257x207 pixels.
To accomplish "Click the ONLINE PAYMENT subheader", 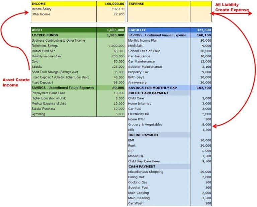I will click(x=143, y=135).
